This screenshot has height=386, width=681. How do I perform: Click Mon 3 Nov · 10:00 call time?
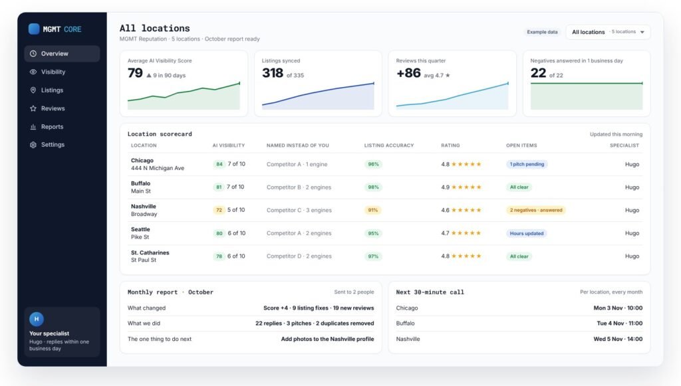(x=618, y=308)
